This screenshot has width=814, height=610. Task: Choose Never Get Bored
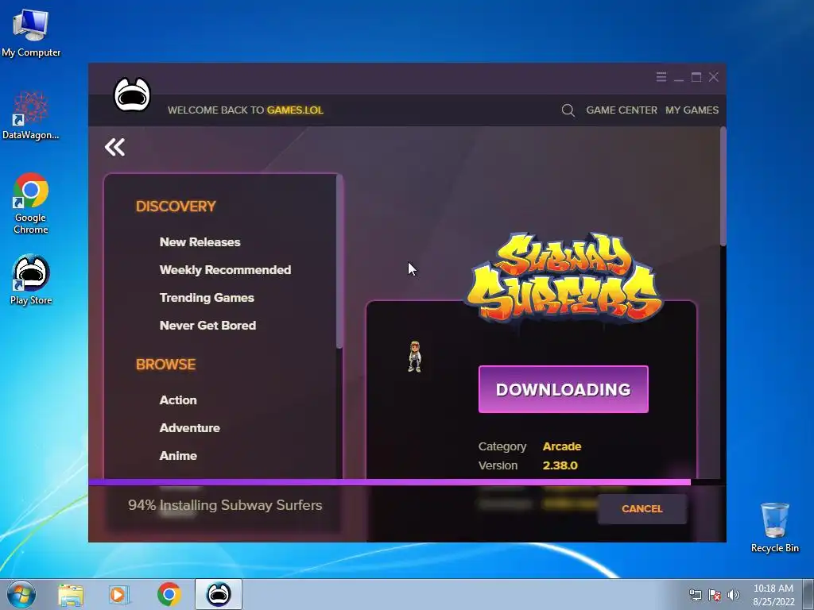pos(207,325)
